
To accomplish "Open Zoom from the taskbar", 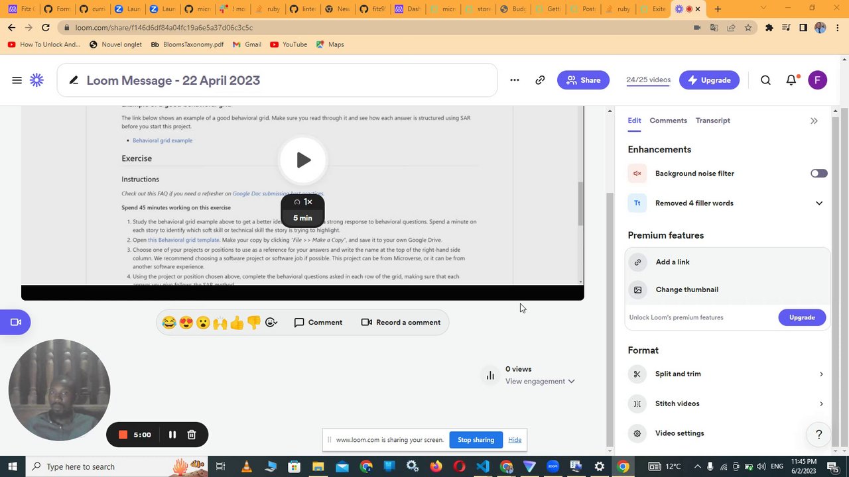I will pyautogui.click(x=553, y=466).
